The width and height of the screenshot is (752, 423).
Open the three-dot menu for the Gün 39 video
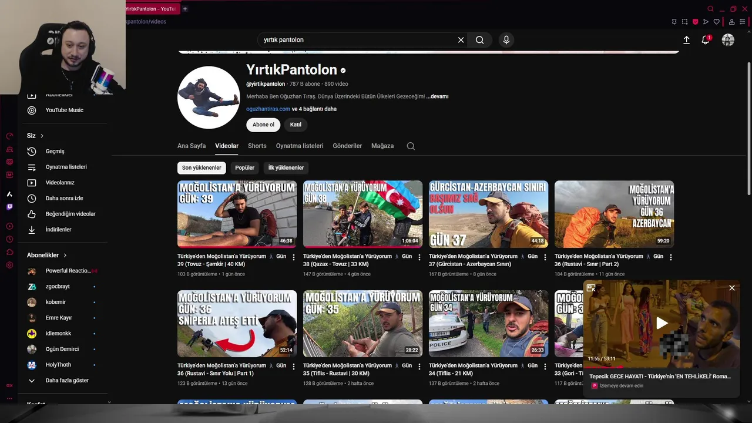[294, 257]
